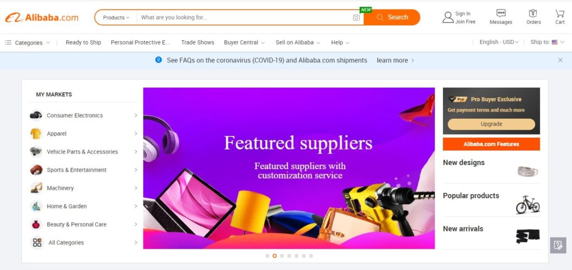Viewport: 572px width, 270px height.
Task: Click the Upgrade button for Pro Buyer
Action: click(491, 124)
